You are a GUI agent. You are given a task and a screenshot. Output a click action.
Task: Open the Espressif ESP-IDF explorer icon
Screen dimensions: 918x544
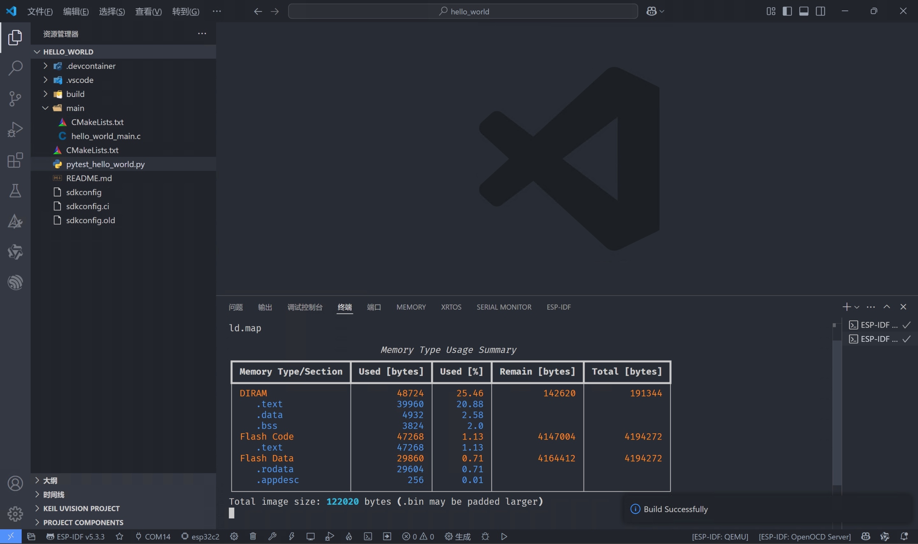pyautogui.click(x=15, y=282)
